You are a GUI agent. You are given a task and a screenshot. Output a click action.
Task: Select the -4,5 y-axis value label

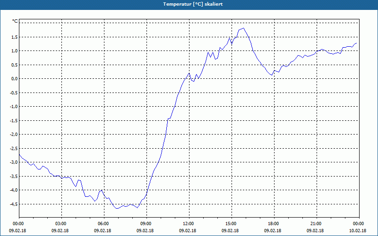click(x=14, y=204)
